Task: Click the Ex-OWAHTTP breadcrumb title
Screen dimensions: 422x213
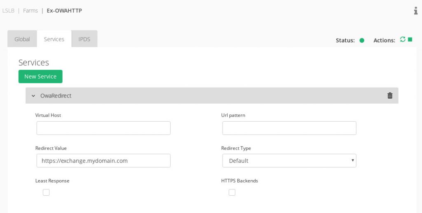Action: click(64, 11)
